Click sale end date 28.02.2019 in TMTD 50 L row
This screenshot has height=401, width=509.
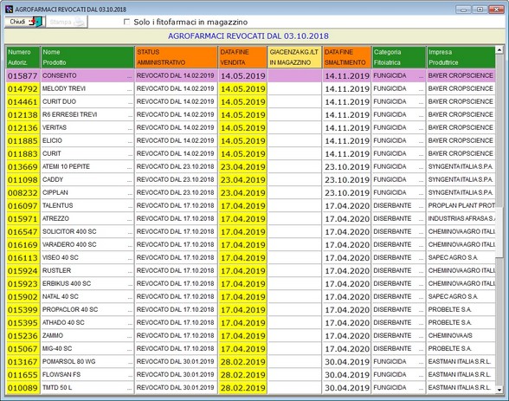[242, 387]
